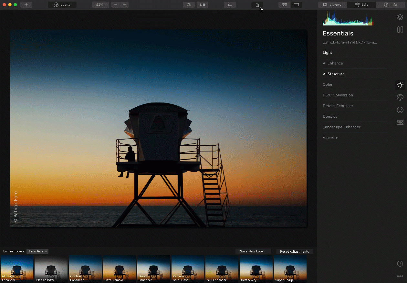The height and width of the screenshot is (283, 407).
Task: Open Luminar Looks Essentials collection dropdown
Action: click(37, 251)
